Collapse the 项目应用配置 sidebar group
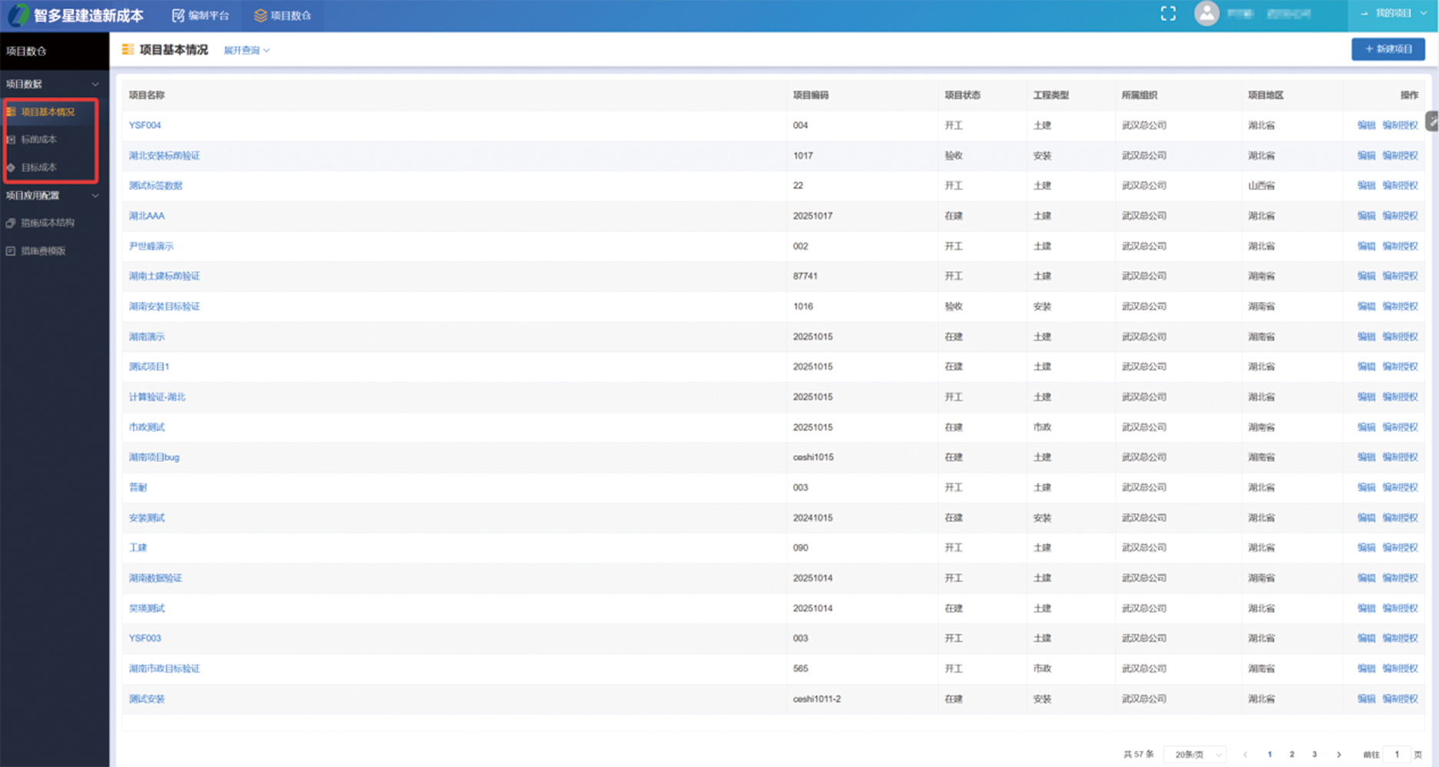Image resolution: width=1439 pixels, height=767 pixels. tap(95, 196)
